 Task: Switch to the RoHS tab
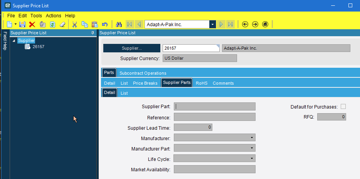(202, 83)
